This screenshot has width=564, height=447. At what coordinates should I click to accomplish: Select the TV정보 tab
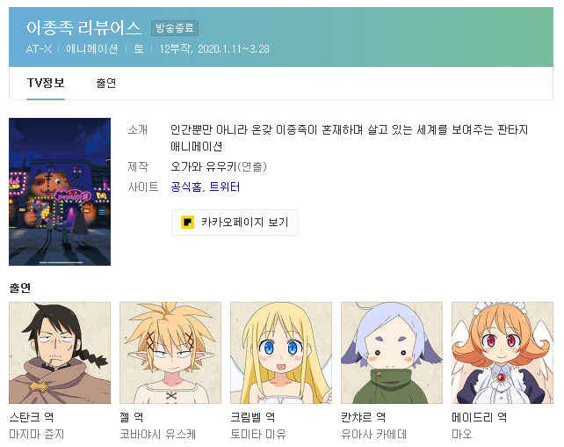(x=46, y=84)
